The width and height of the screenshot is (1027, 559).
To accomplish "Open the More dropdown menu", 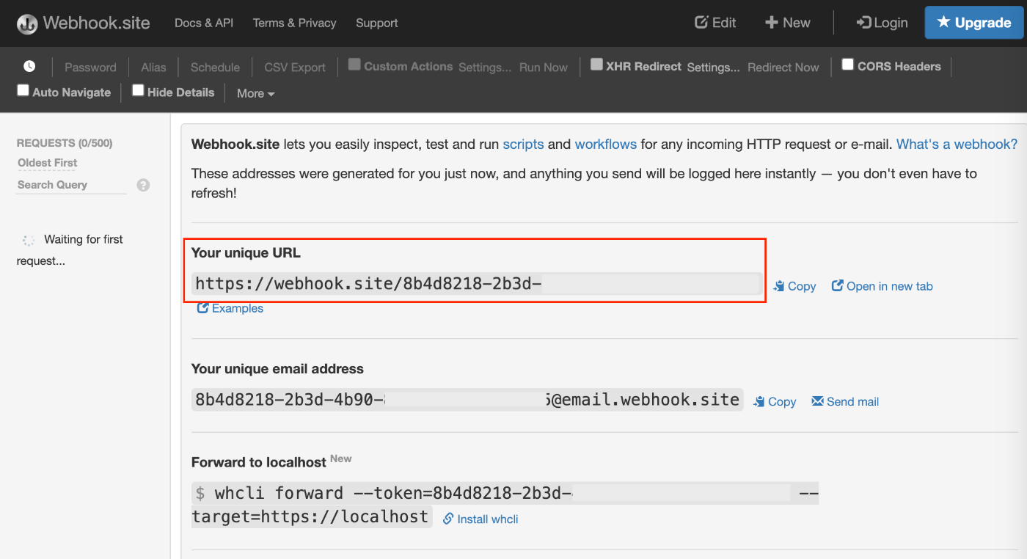I will (254, 93).
